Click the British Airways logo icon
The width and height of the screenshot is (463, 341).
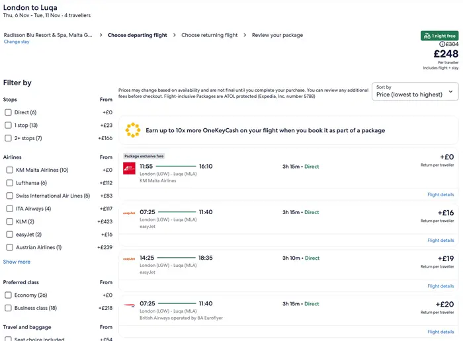pos(129,304)
